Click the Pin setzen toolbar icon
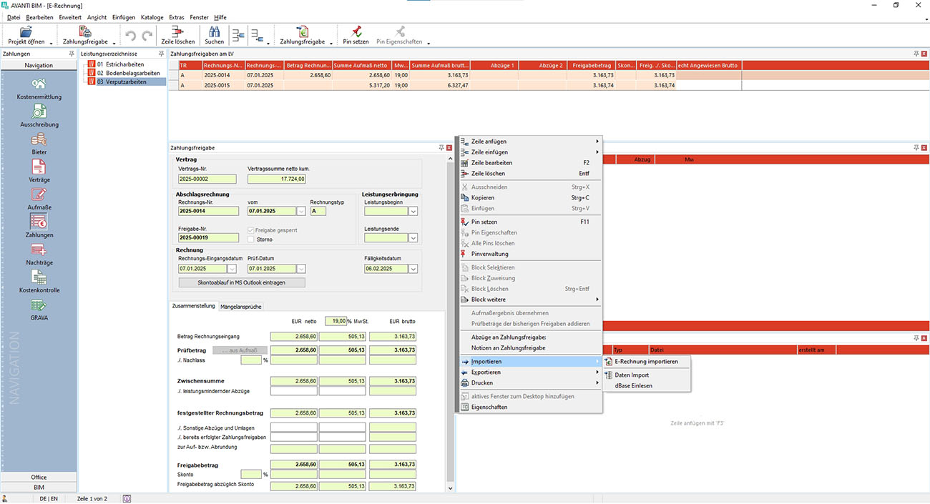930x504 pixels. [356, 33]
